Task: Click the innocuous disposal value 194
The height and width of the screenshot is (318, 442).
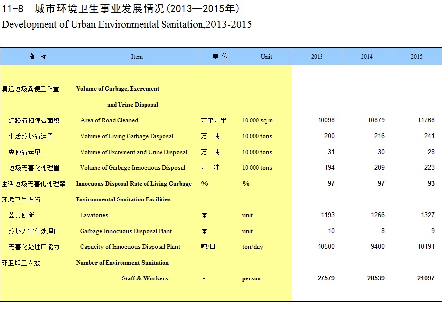Action: pyautogui.click(x=329, y=167)
